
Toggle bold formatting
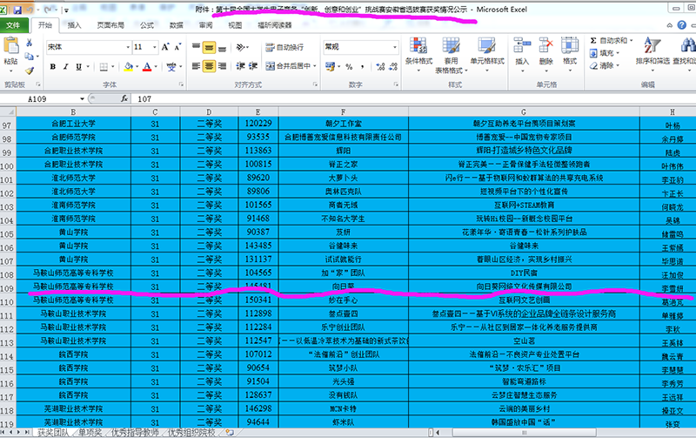click(x=53, y=66)
